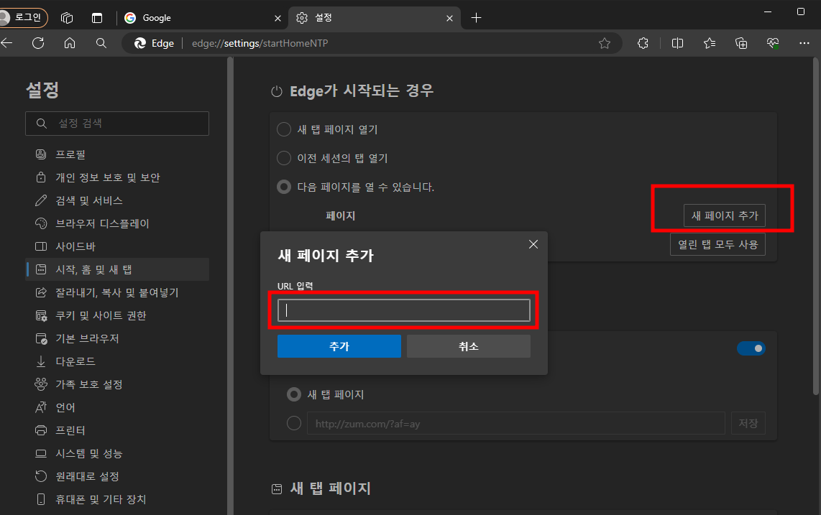
Task: Open 개인 정보 보호 및 보안 section
Action: (x=117, y=177)
